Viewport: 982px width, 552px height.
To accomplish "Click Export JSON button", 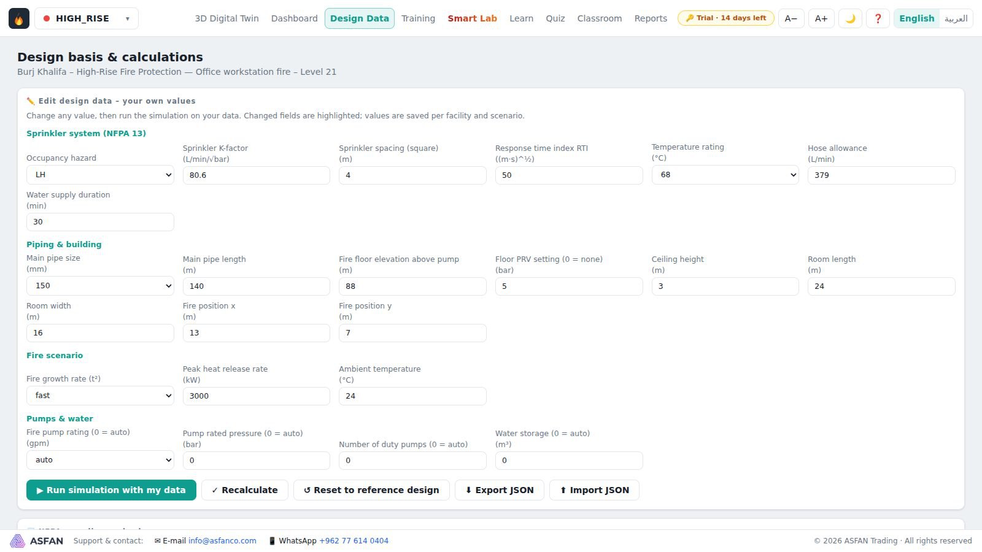I will click(x=500, y=490).
